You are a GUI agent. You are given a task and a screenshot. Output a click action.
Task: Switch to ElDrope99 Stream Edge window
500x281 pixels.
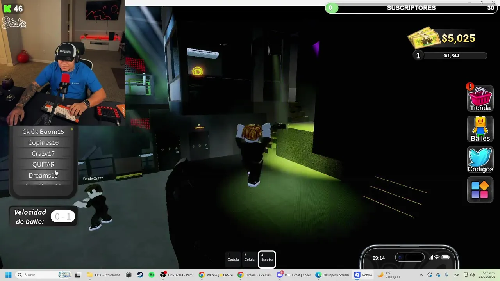(333, 275)
